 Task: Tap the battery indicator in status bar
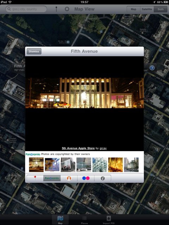166,2
